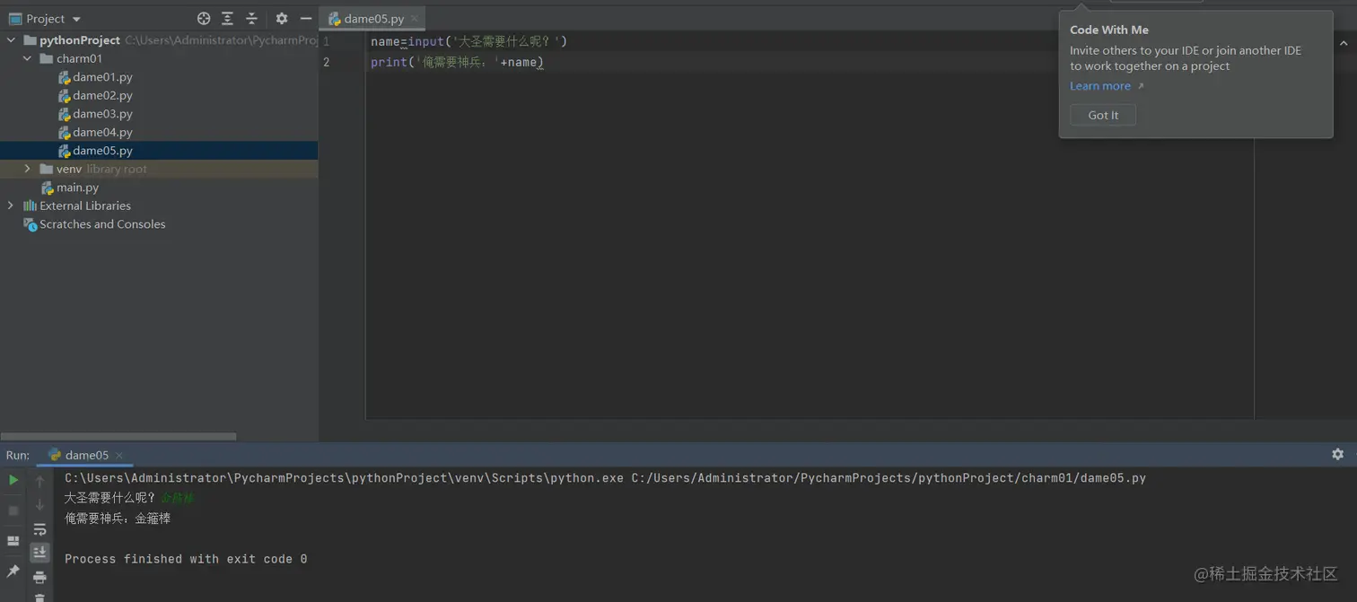1357x602 pixels.
Task: Close the dame05 Run tab
Action: [119, 456]
